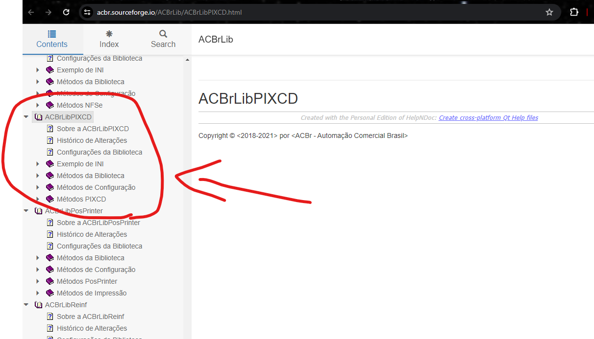The height and width of the screenshot is (339, 594).
Task: Click page icon of Configurações da Biblioteca under ACBrLibPosPrinter
Action: [50, 246]
